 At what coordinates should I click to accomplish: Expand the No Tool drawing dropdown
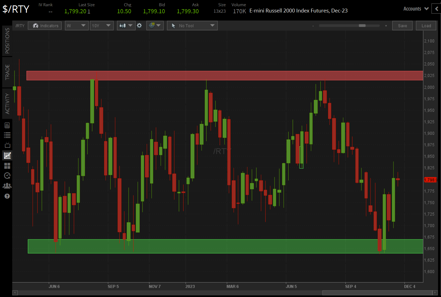[192, 25]
